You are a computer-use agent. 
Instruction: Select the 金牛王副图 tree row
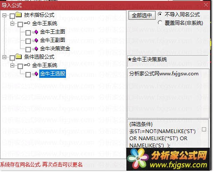click(x=53, y=40)
